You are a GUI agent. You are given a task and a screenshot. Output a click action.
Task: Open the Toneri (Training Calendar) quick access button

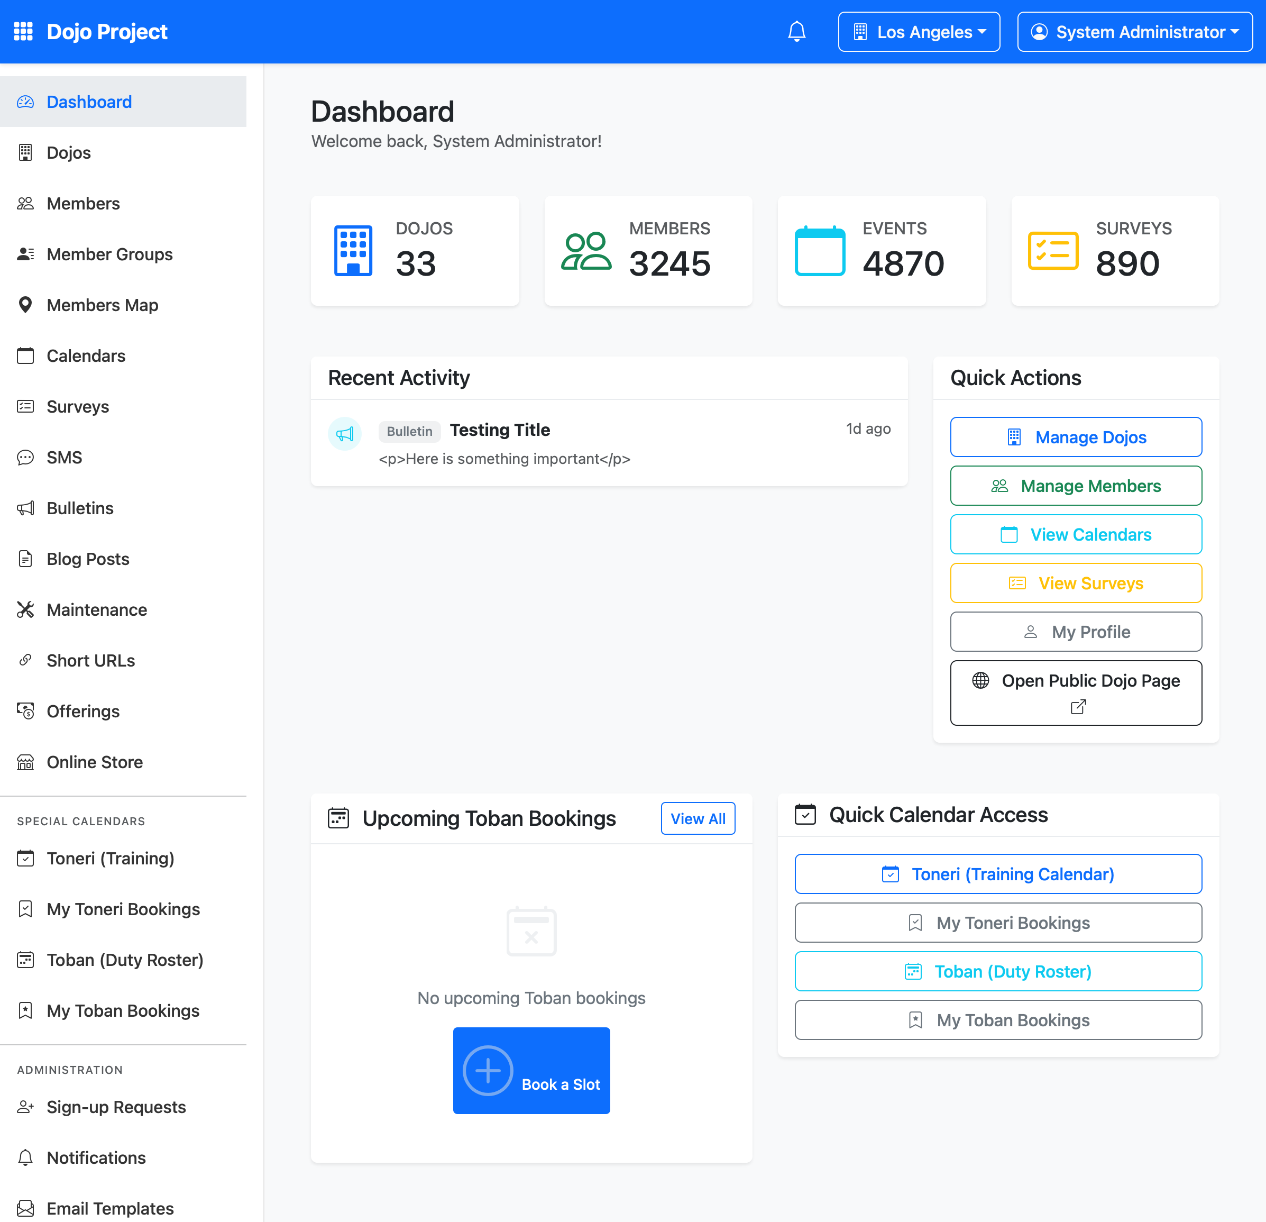pos(998,874)
